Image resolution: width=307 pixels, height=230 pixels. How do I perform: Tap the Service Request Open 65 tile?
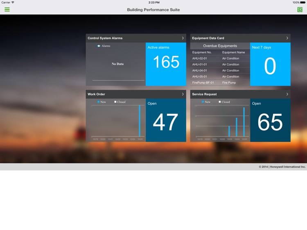coord(270,120)
